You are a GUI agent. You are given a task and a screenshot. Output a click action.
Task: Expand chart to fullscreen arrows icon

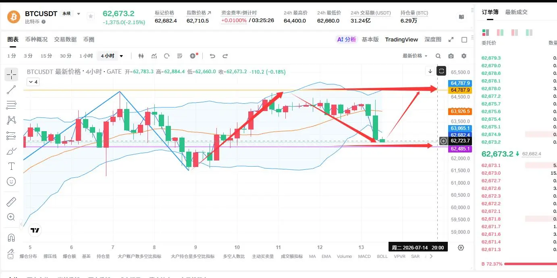[x=451, y=39]
